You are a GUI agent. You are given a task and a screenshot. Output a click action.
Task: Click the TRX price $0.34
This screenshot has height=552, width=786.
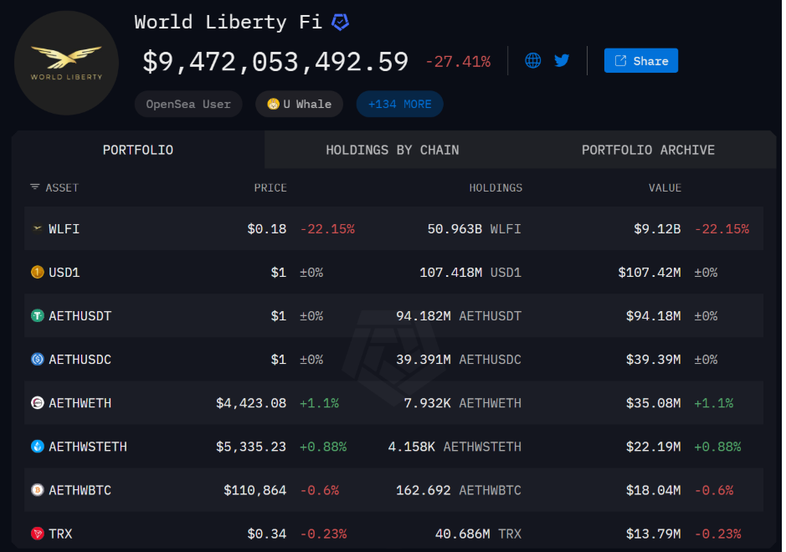267,534
